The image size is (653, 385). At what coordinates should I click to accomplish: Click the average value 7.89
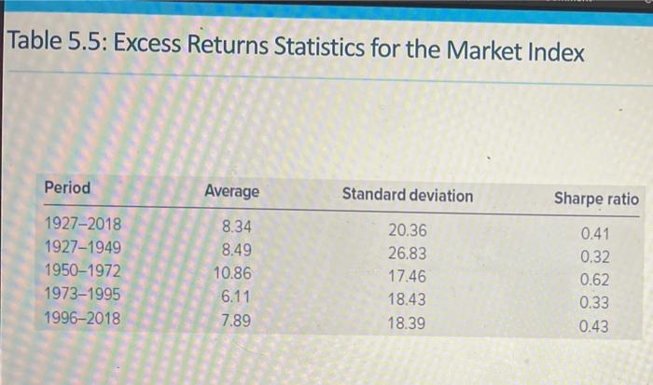click(x=236, y=321)
